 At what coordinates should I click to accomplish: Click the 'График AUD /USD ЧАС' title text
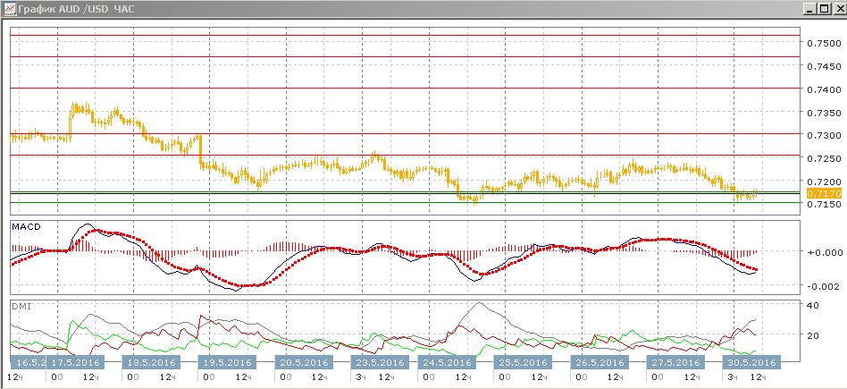(77, 9)
